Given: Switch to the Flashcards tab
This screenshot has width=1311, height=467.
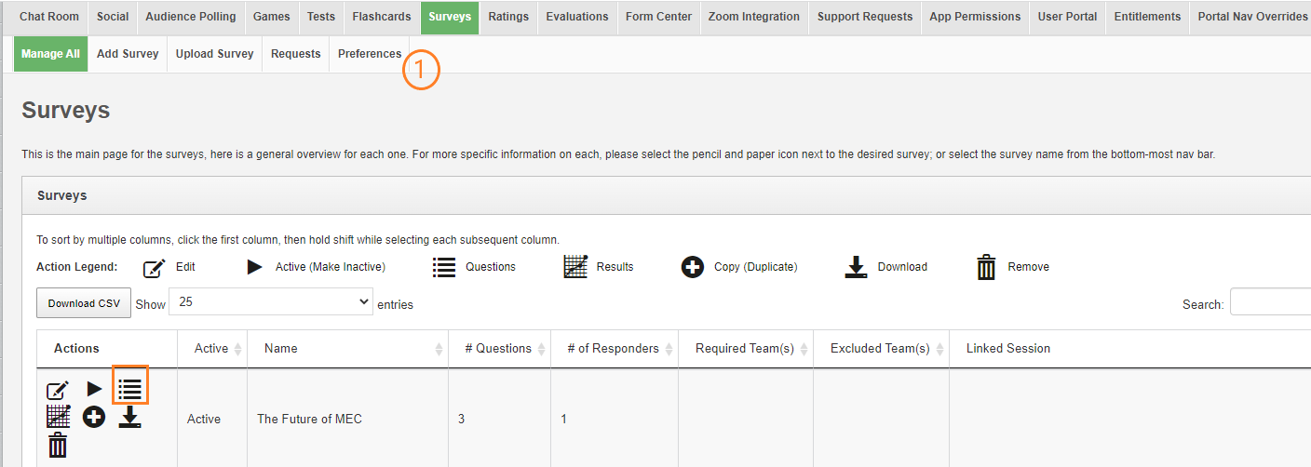Looking at the screenshot, I should (x=381, y=17).
